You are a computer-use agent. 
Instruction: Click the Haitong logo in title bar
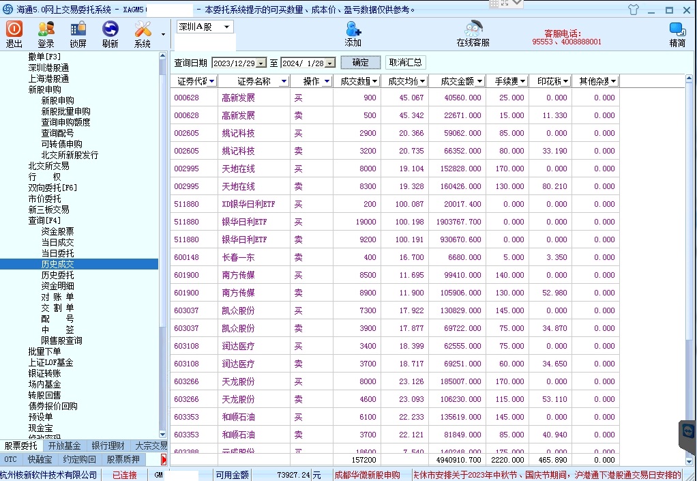click(x=8, y=9)
